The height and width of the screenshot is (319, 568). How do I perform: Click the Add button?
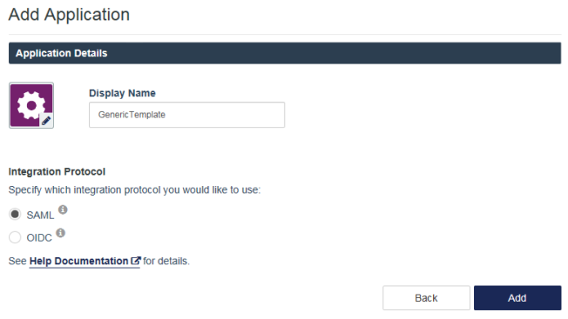pos(517,298)
